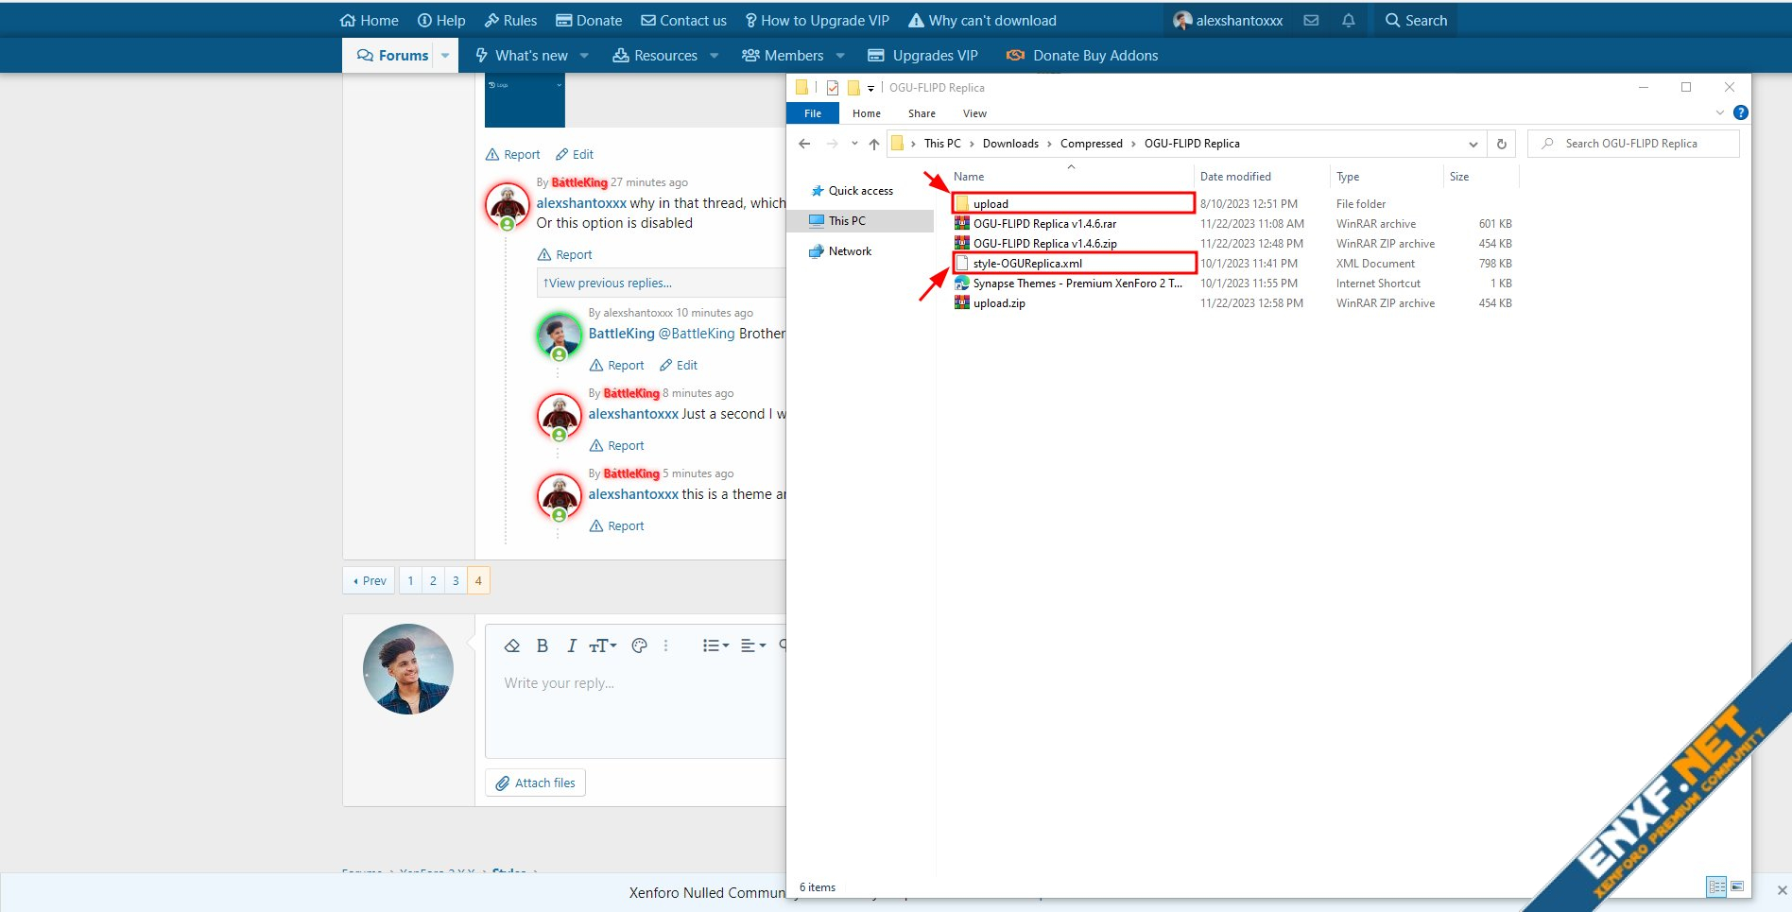Click the eraser remove-formatting icon
The image size is (1792, 912).
tap(512, 645)
